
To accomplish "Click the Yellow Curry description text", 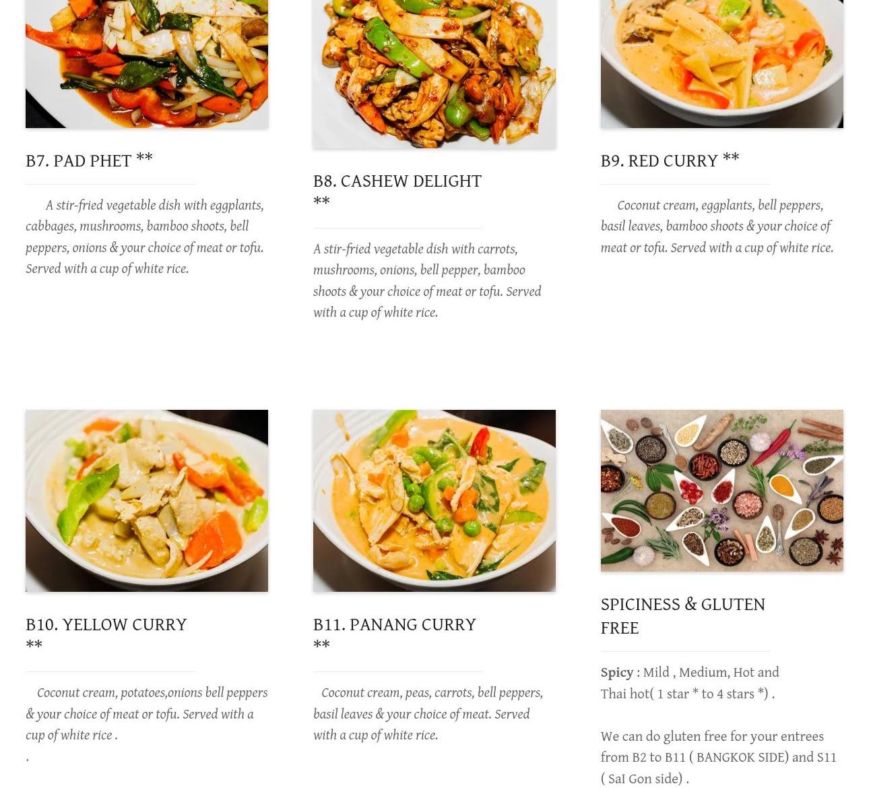I will coord(147,714).
